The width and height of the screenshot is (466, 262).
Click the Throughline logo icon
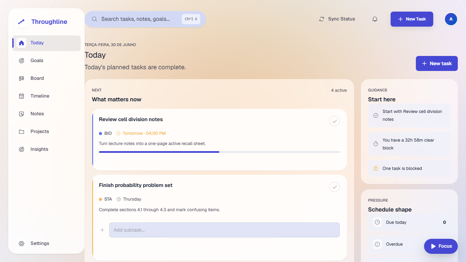(x=21, y=22)
